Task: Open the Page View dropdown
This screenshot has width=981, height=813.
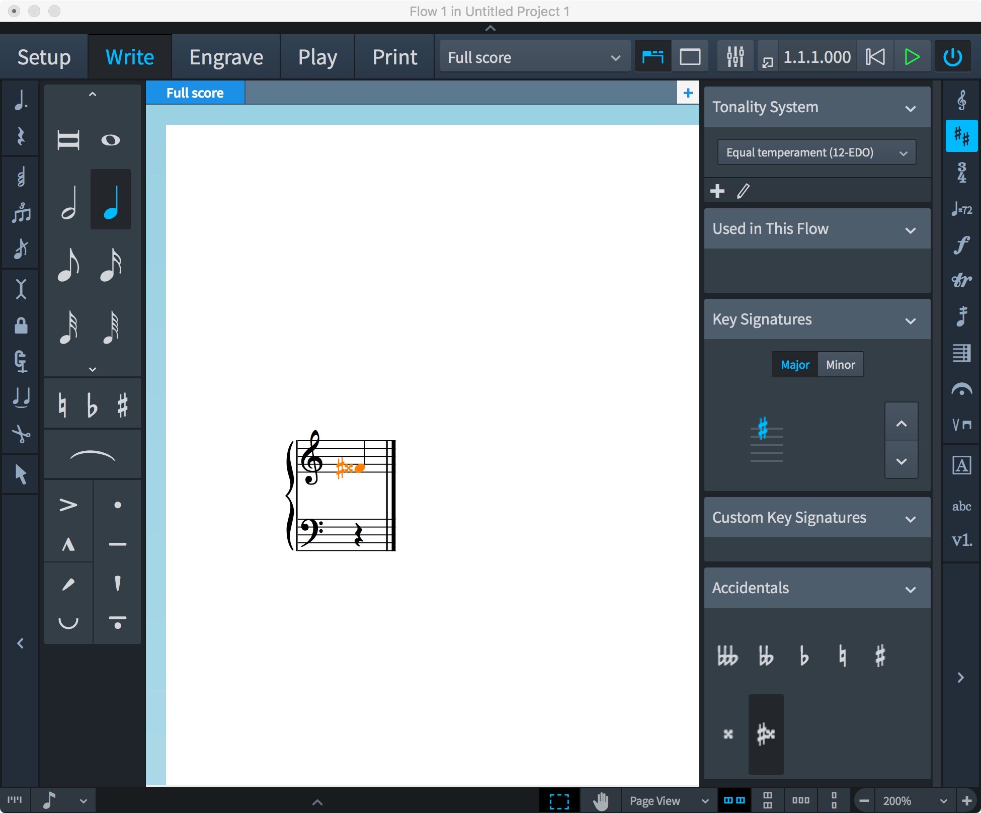Action: (x=668, y=800)
